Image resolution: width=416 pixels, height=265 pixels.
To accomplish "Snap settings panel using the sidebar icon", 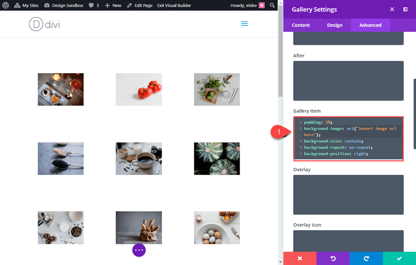I will 406,9.
